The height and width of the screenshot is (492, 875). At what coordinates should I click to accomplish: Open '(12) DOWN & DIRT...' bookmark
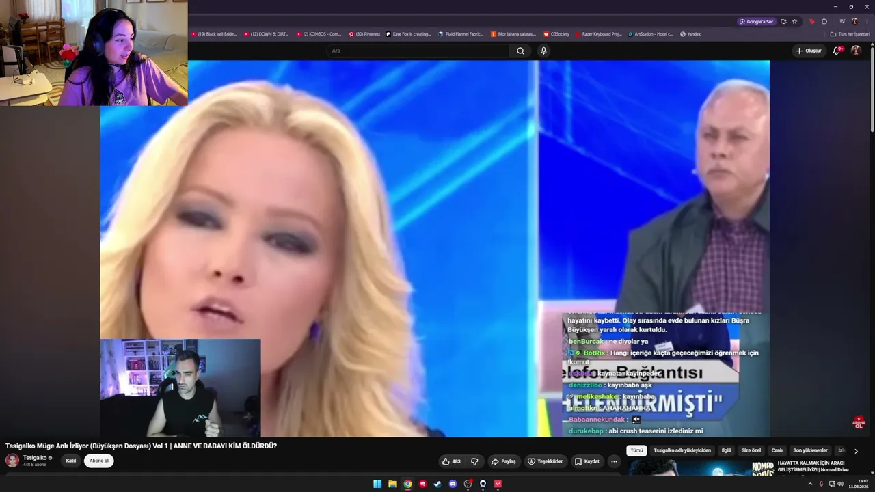(266, 34)
